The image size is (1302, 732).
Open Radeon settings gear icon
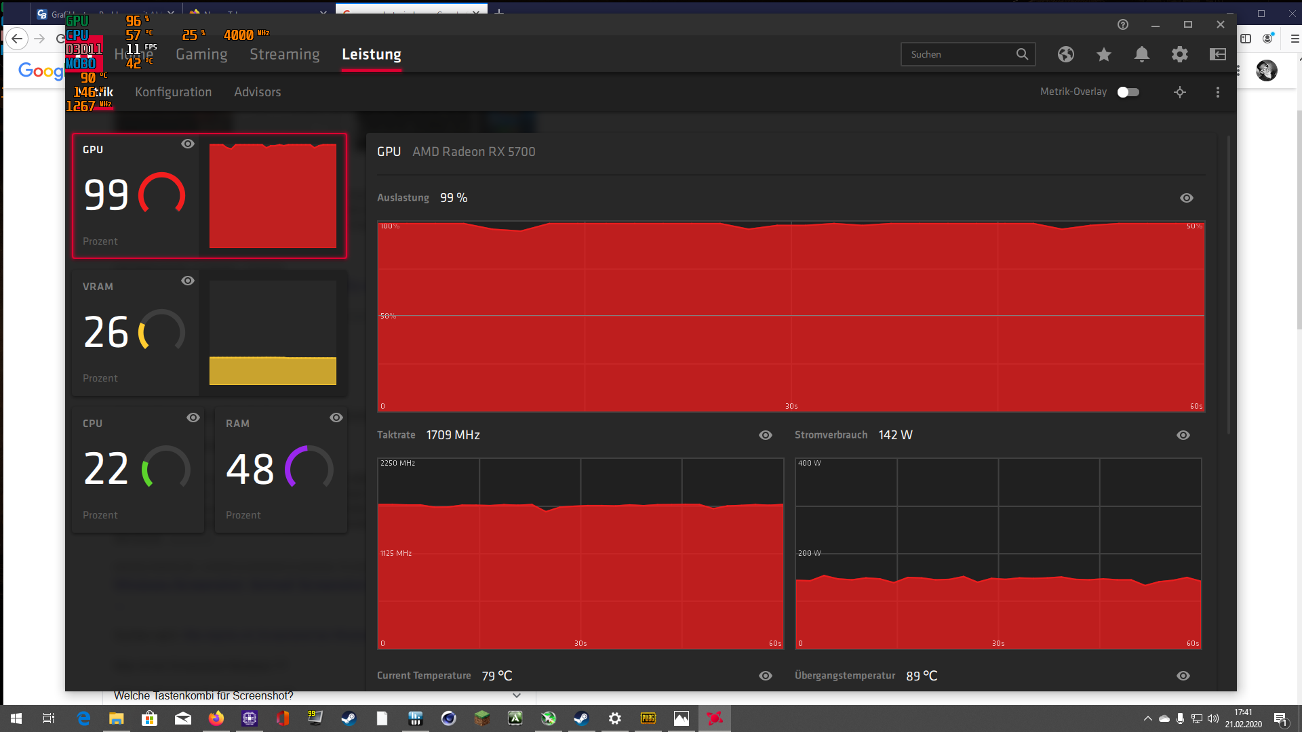[x=1179, y=54]
